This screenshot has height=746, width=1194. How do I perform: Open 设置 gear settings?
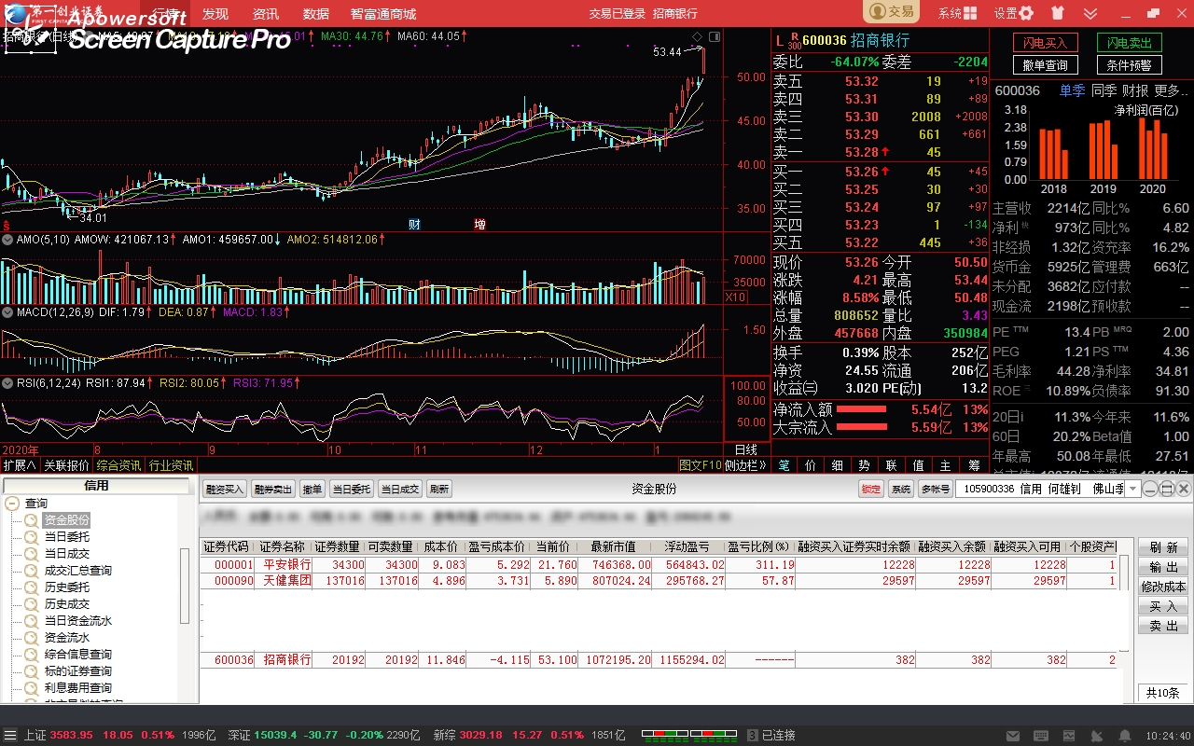[1014, 13]
